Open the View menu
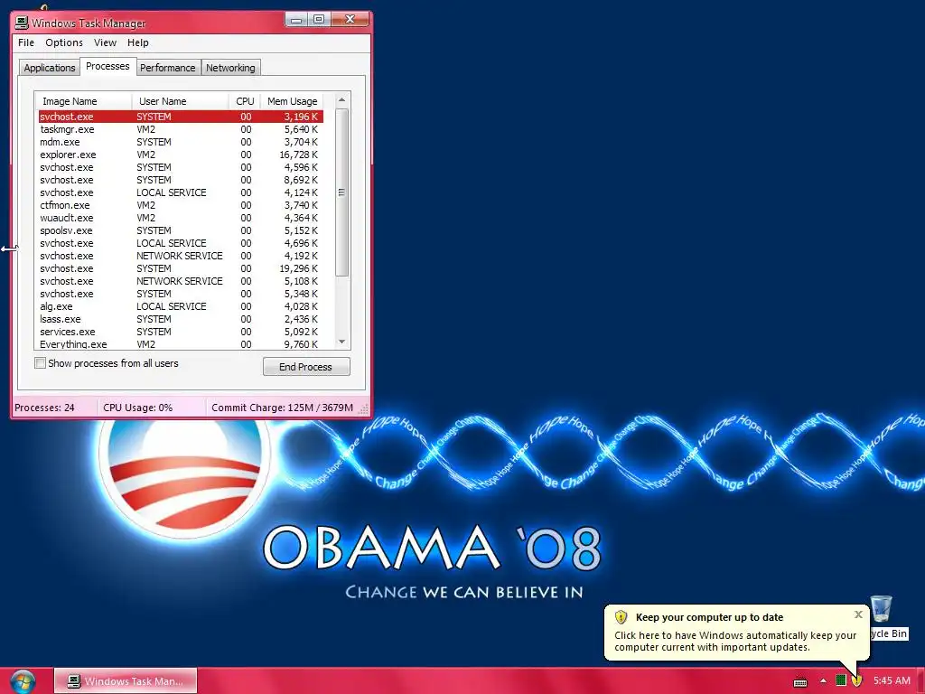This screenshot has height=694, width=925. [x=105, y=42]
